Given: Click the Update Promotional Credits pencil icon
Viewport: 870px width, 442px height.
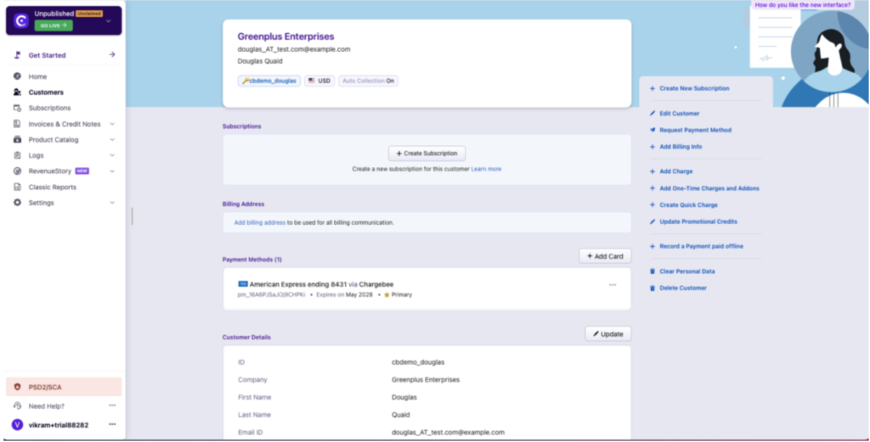Looking at the screenshot, I should (652, 221).
